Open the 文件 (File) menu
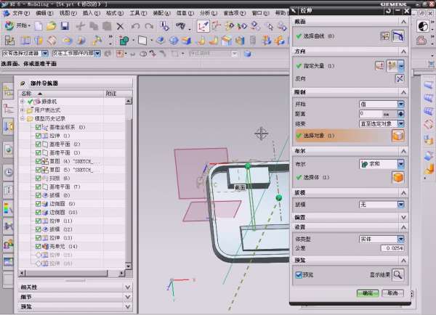Viewport: 436px width, 315px height. pyautogui.click(x=21, y=12)
